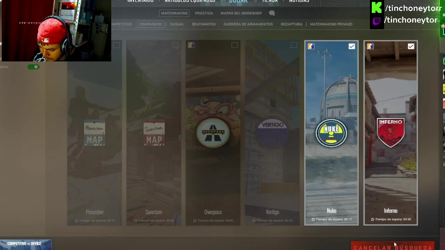
Task: Click Nuke wait time 05:17
Action: [332, 219]
